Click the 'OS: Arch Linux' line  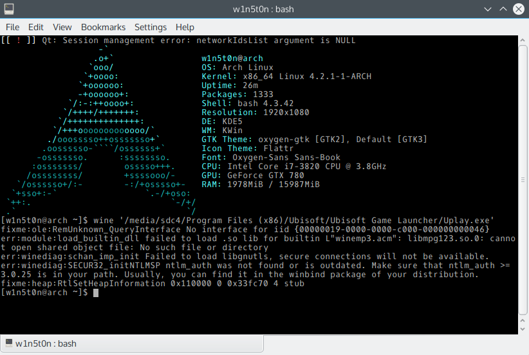237,68
